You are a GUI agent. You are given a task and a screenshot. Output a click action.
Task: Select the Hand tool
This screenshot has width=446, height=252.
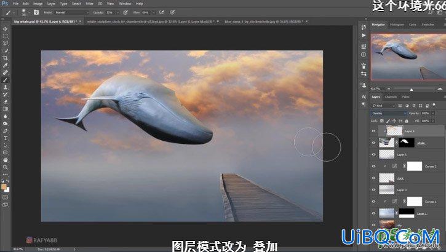(x=5, y=160)
